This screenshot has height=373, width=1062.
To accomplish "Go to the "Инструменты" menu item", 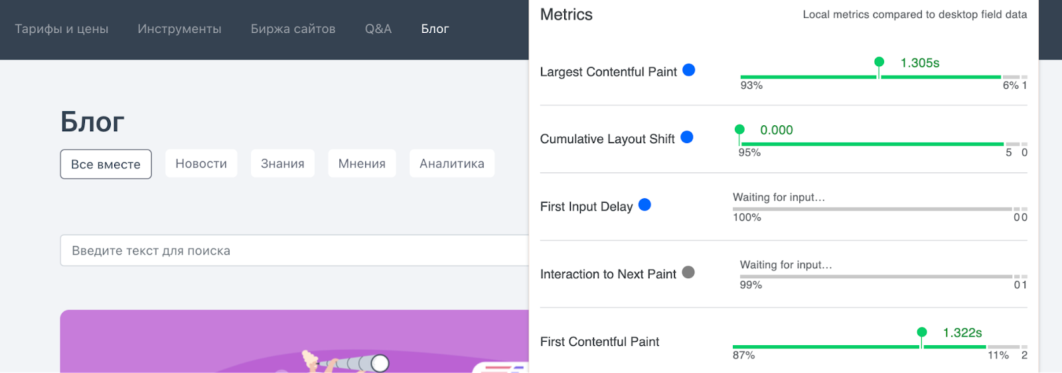I will 179,29.
